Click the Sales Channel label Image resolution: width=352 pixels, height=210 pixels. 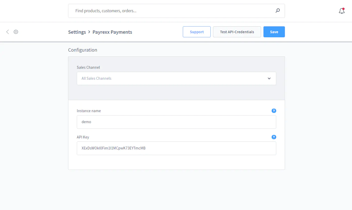88,67
